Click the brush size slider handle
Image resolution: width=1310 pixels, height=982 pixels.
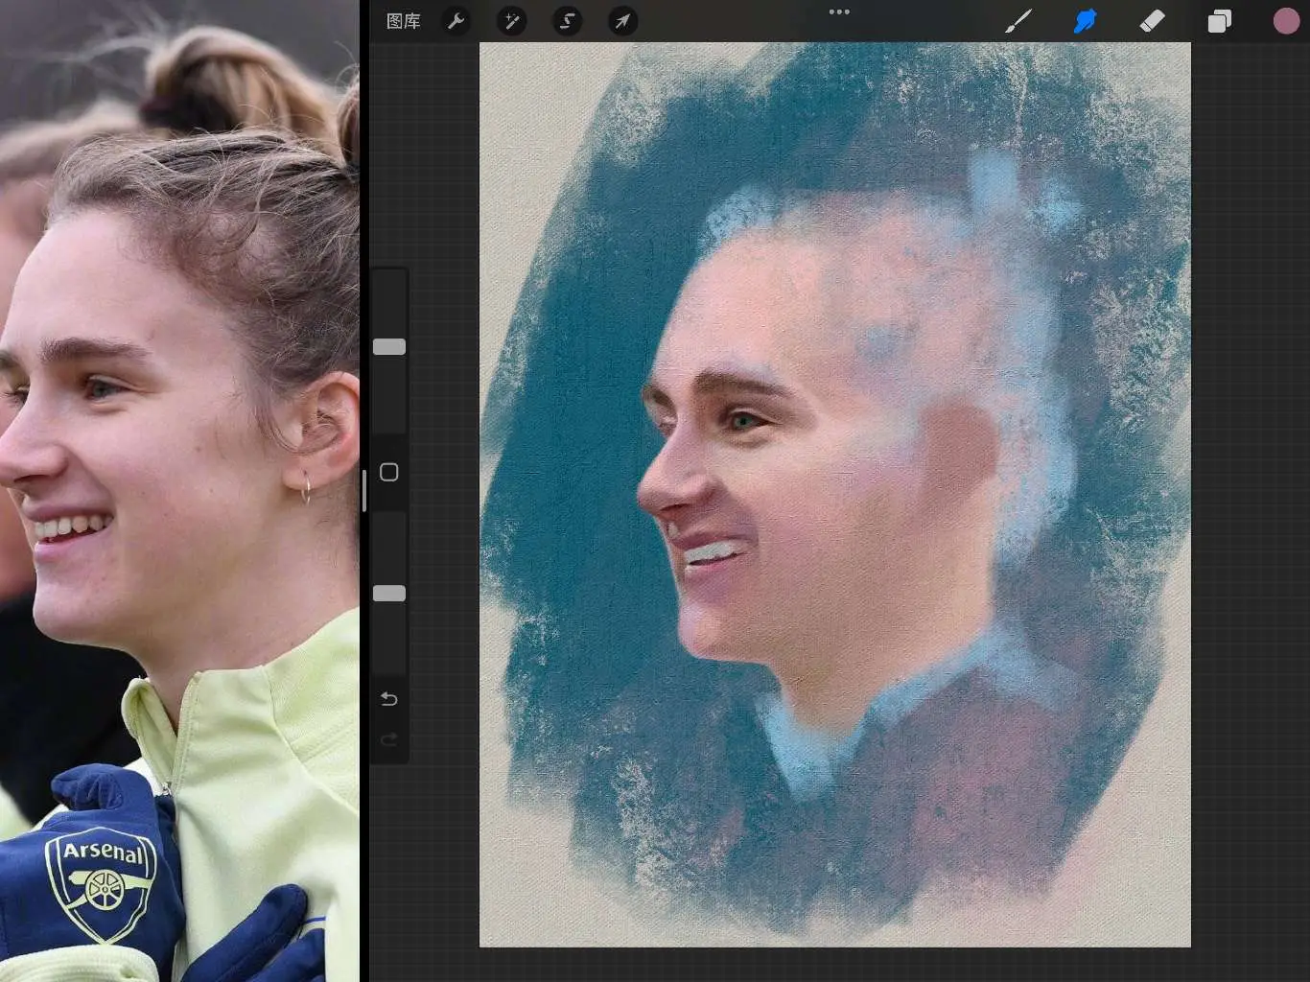coord(388,347)
